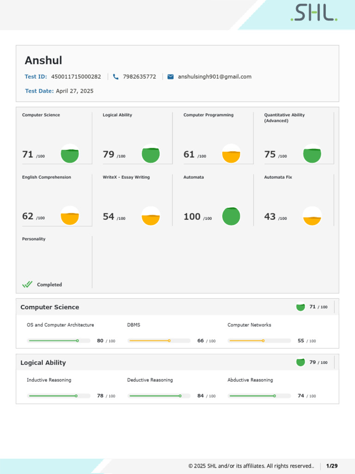Click the phone icon beside 7982635772
The image size is (355, 474).
tap(116, 77)
